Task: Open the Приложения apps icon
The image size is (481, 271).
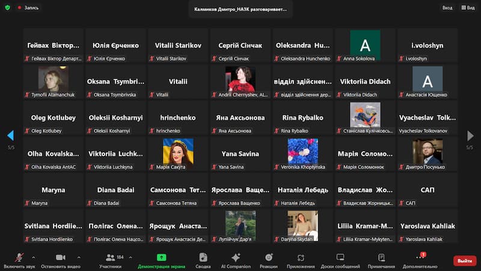Action: point(300,257)
